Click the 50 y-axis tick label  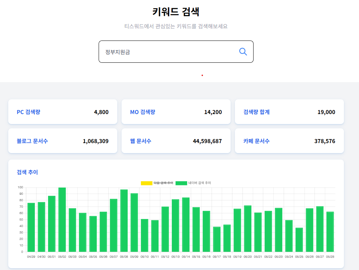21,220
